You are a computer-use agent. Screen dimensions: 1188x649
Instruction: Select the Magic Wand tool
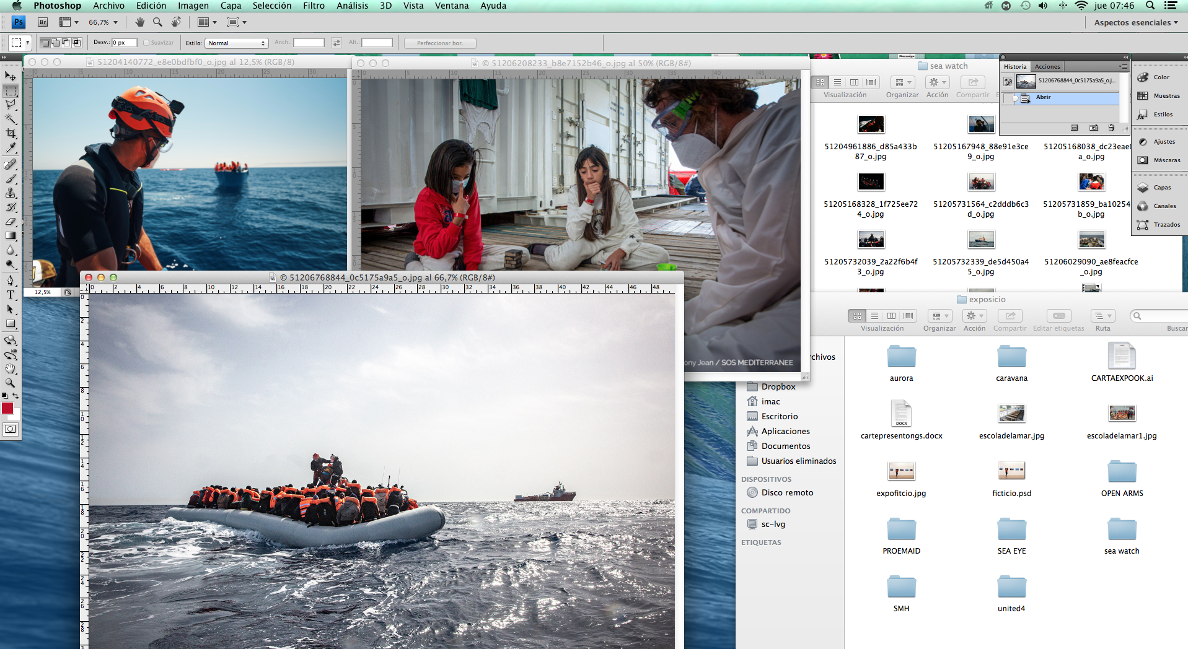pyautogui.click(x=11, y=119)
